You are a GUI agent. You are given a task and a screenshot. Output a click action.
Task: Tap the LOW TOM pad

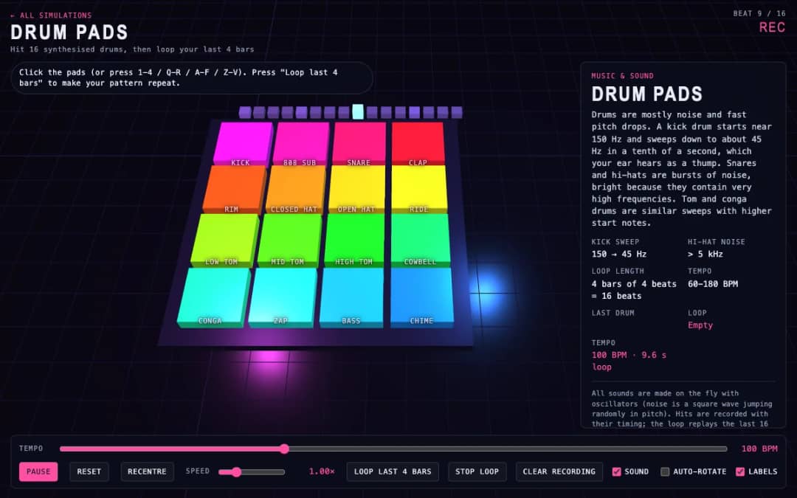(224, 240)
